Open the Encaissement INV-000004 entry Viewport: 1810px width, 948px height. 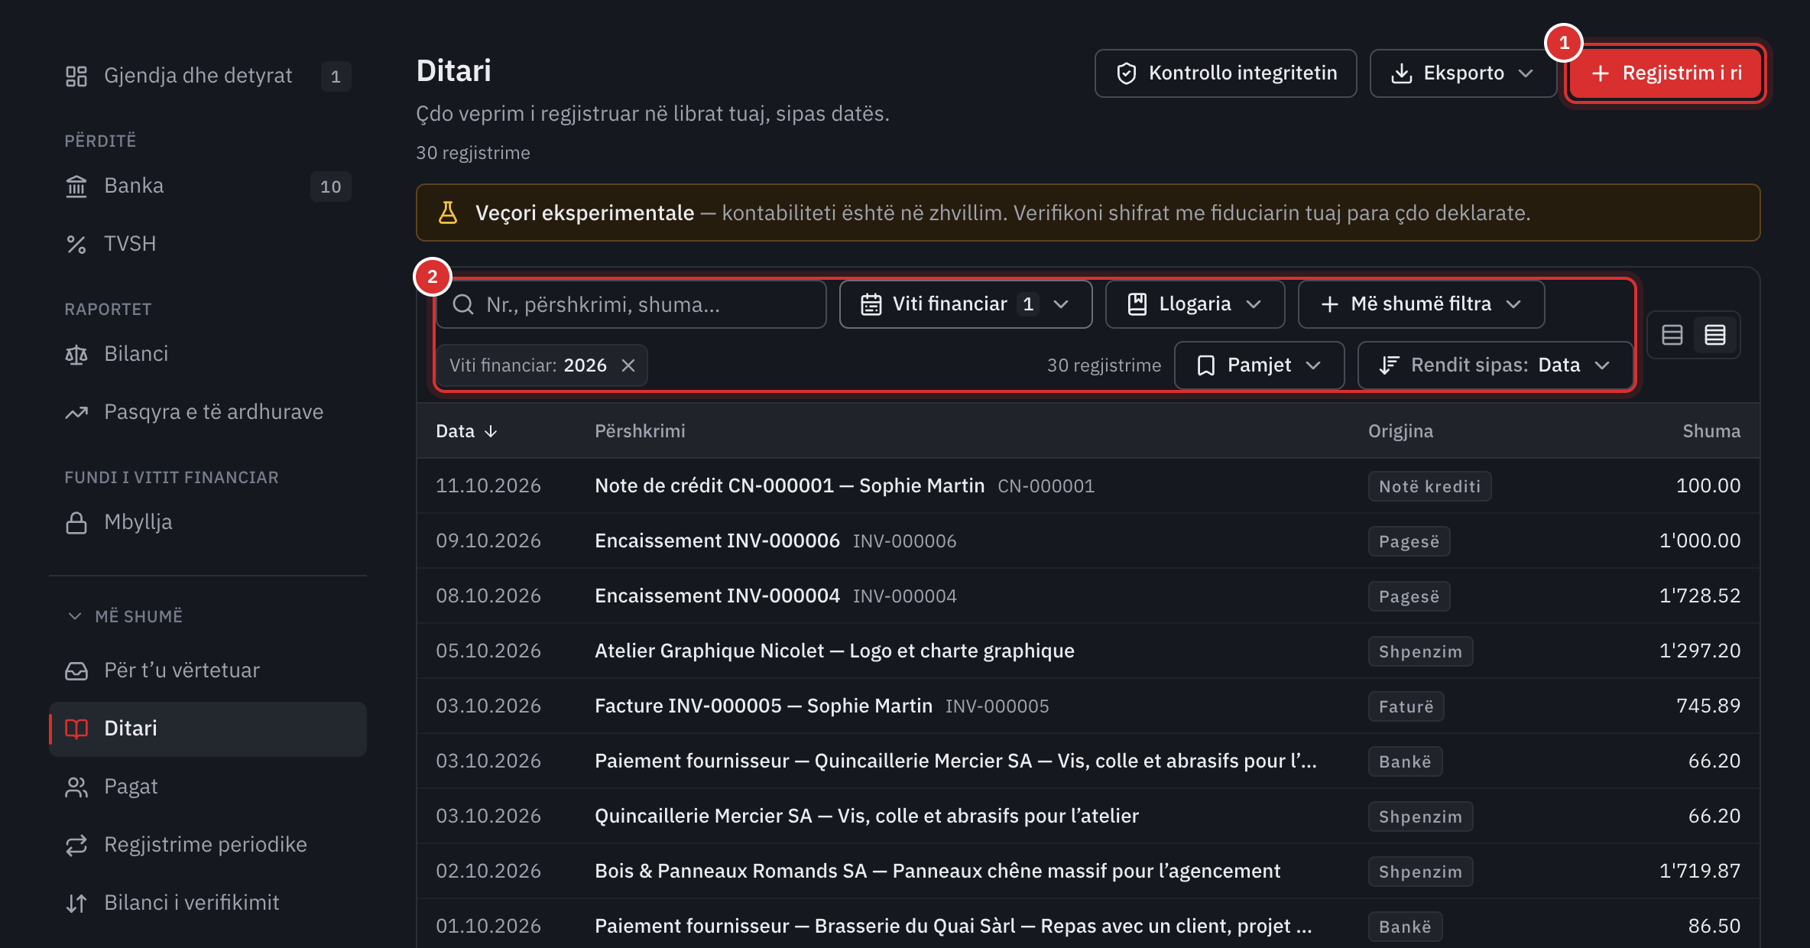click(x=1088, y=596)
